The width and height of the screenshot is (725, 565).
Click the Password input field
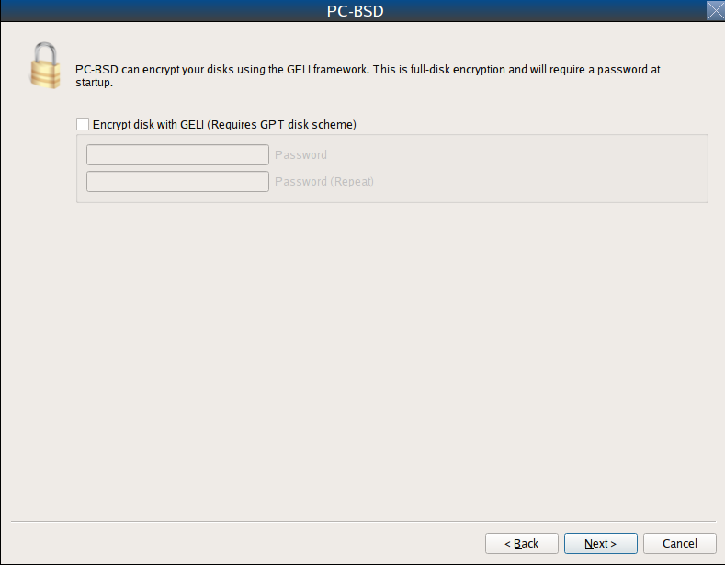pyautogui.click(x=177, y=155)
